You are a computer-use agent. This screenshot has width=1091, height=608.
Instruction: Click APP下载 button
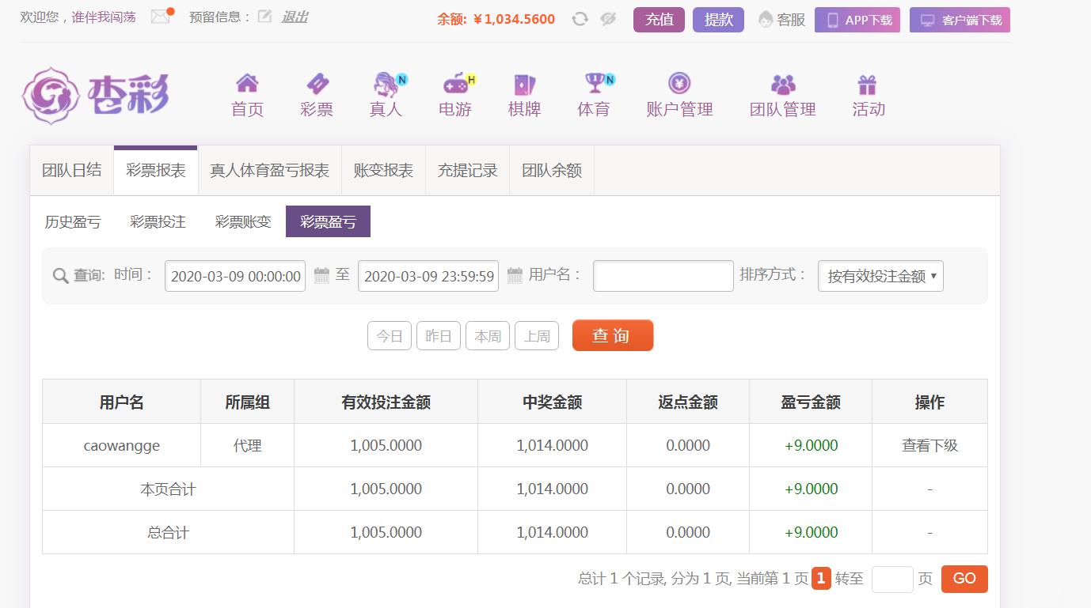[x=857, y=20]
